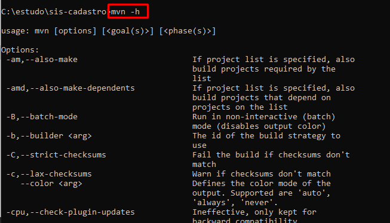Click the description 'build projects required by the'
Viewport: 390px width, 223px height.
point(264,69)
